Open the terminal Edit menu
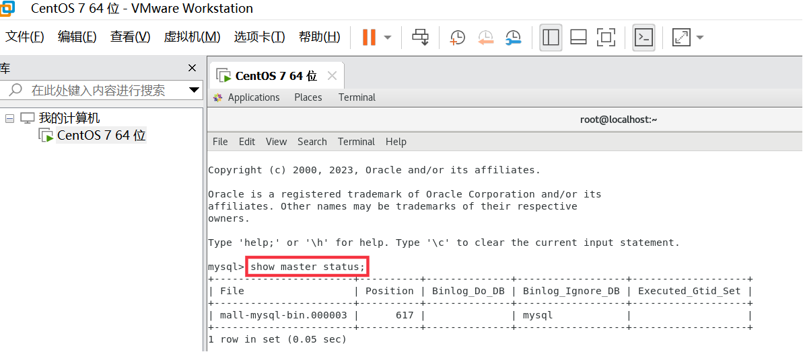Screen dimensions: 803x352 (247, 142)
